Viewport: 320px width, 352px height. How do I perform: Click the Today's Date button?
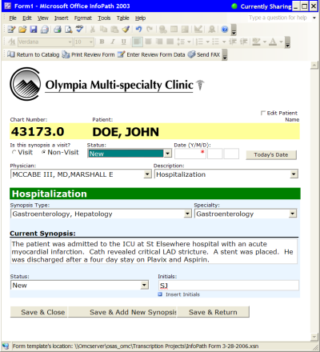tap(271, 154)
